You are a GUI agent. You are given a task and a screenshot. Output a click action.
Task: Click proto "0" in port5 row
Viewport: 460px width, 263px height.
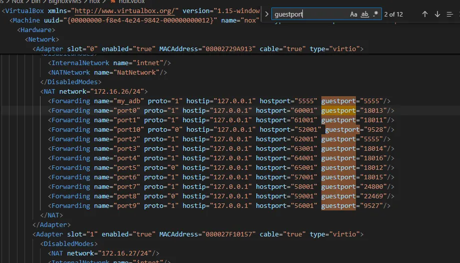click(x=173, y=168)
